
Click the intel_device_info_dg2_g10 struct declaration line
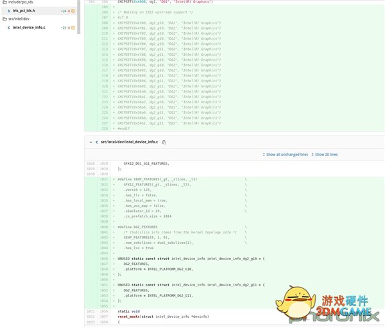pyautogui.click(x=191, y=259)
